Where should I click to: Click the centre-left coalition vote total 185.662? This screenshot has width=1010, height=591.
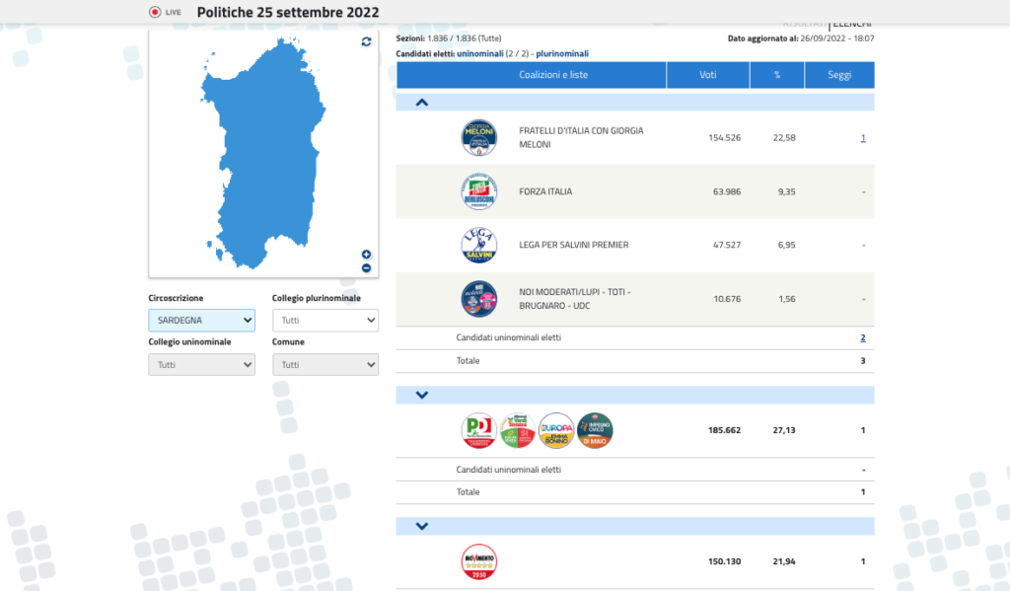(x=725, y=430)
